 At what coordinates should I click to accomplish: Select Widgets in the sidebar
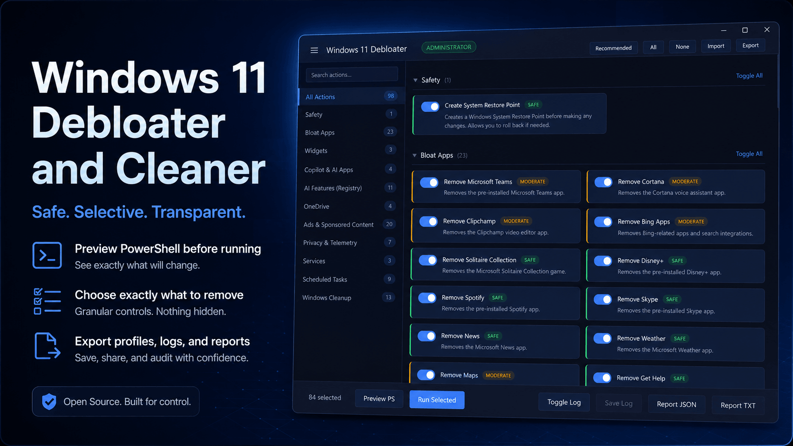[x=350, y=151]
